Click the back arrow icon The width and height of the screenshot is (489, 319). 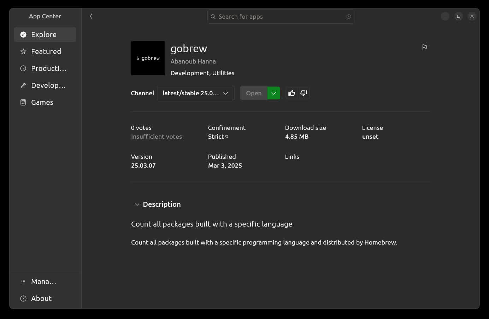click(91, 16)
